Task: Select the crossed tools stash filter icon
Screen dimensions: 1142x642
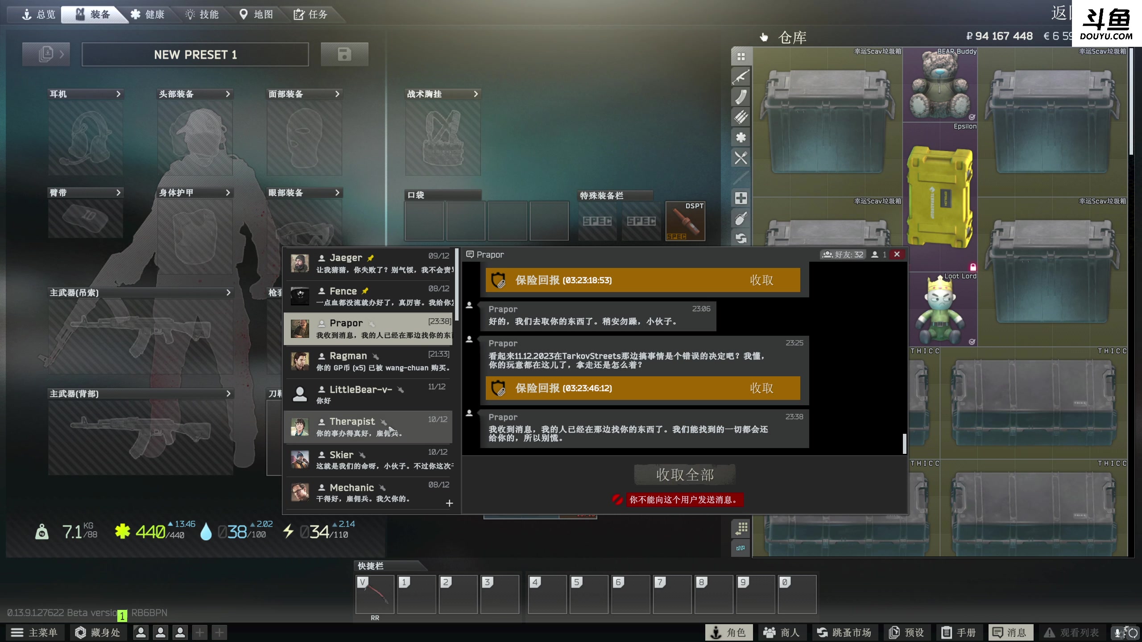Action: (741, 157)
